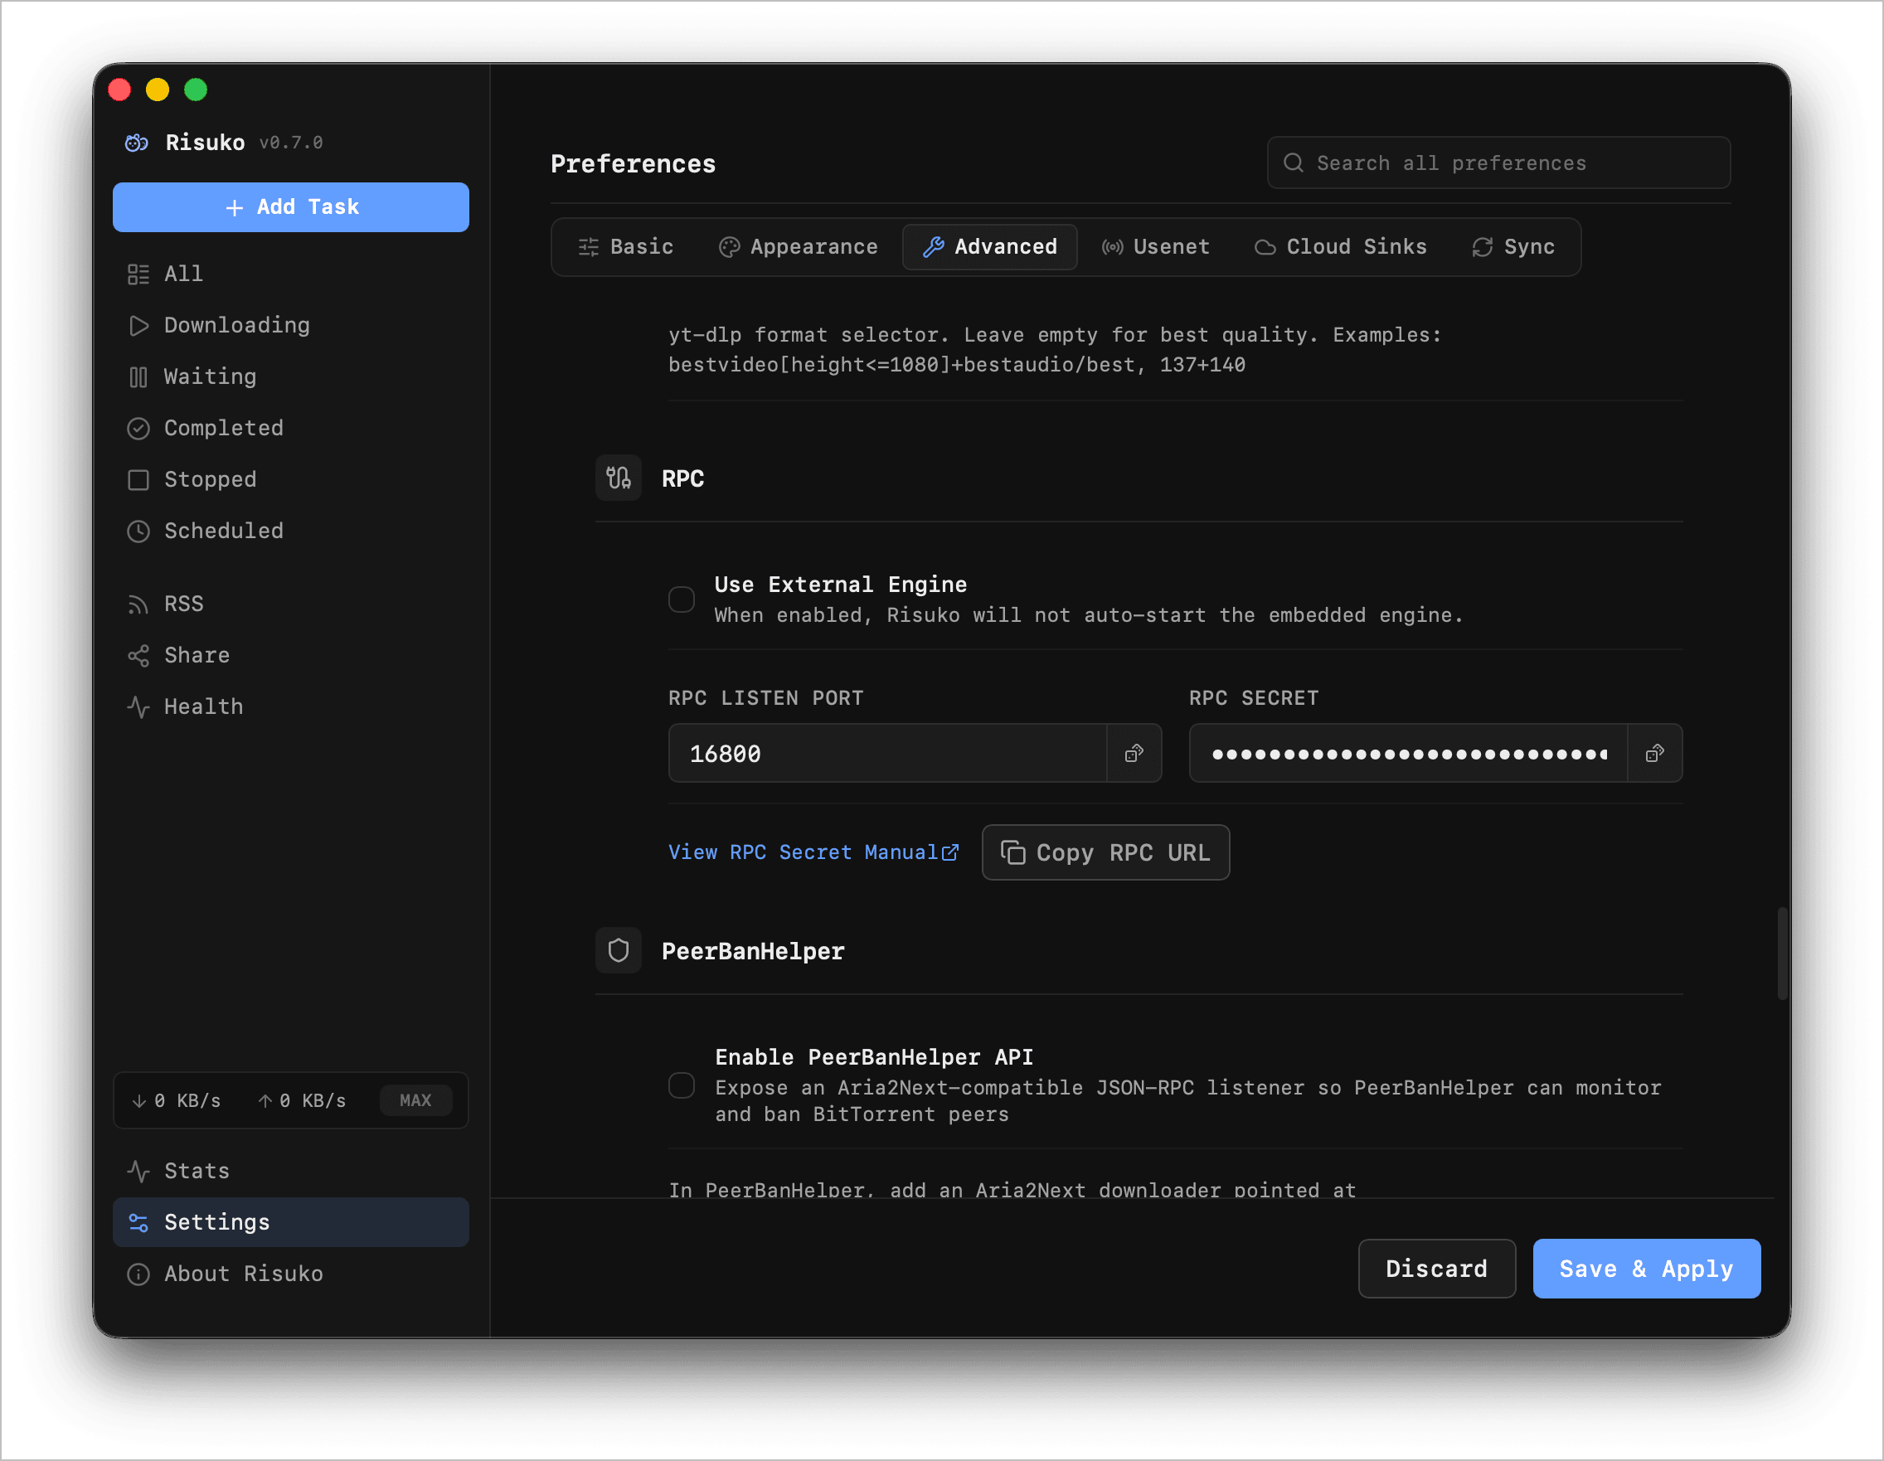
Task: Switch to the Sync tab
Action: coord(1514,248)
